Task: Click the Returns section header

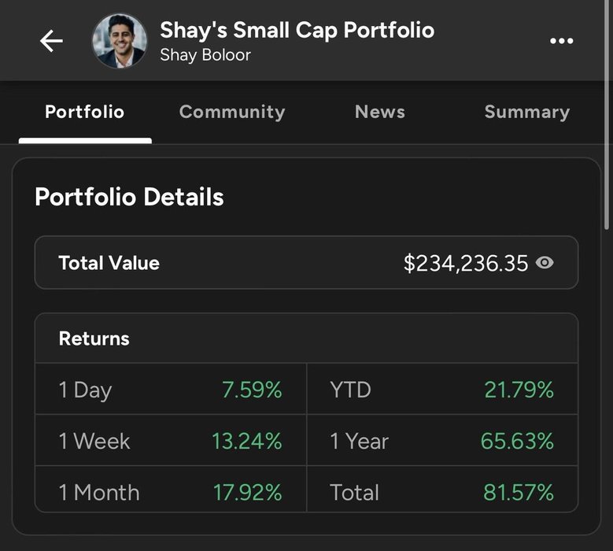Action: [94, 338]
